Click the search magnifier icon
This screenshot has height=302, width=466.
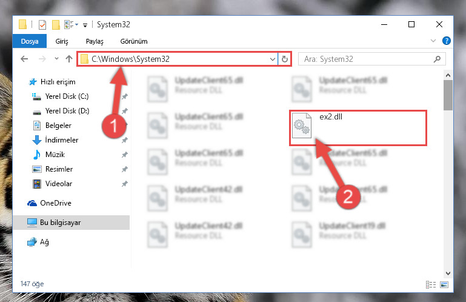tap(437, 59)
